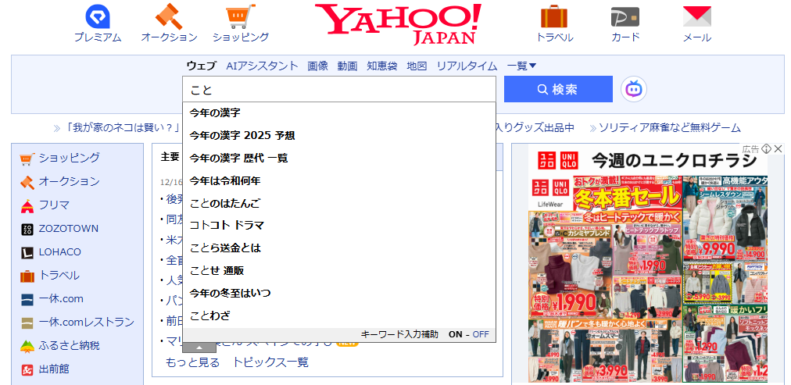The height and width of the screenshot is (385, 791).
Task: Choose suggestion ことのはたんご
Action: click(339, 204)
